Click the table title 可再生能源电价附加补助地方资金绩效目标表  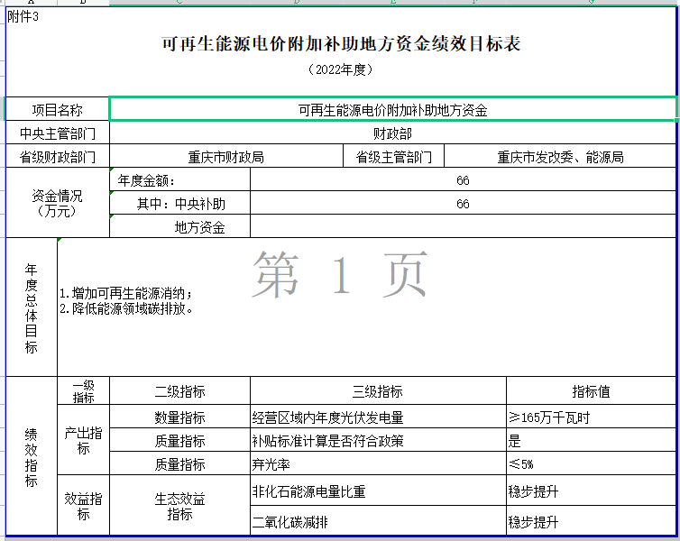tap(340, 43)
